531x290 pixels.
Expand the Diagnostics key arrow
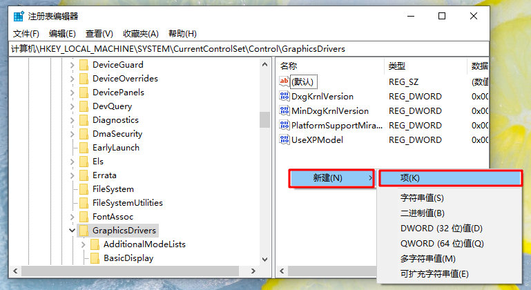[x=73, y=120]
